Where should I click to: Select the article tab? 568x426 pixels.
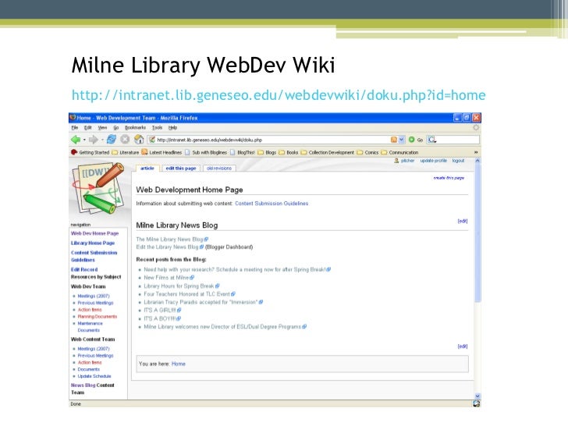click(x=147, y=168)
